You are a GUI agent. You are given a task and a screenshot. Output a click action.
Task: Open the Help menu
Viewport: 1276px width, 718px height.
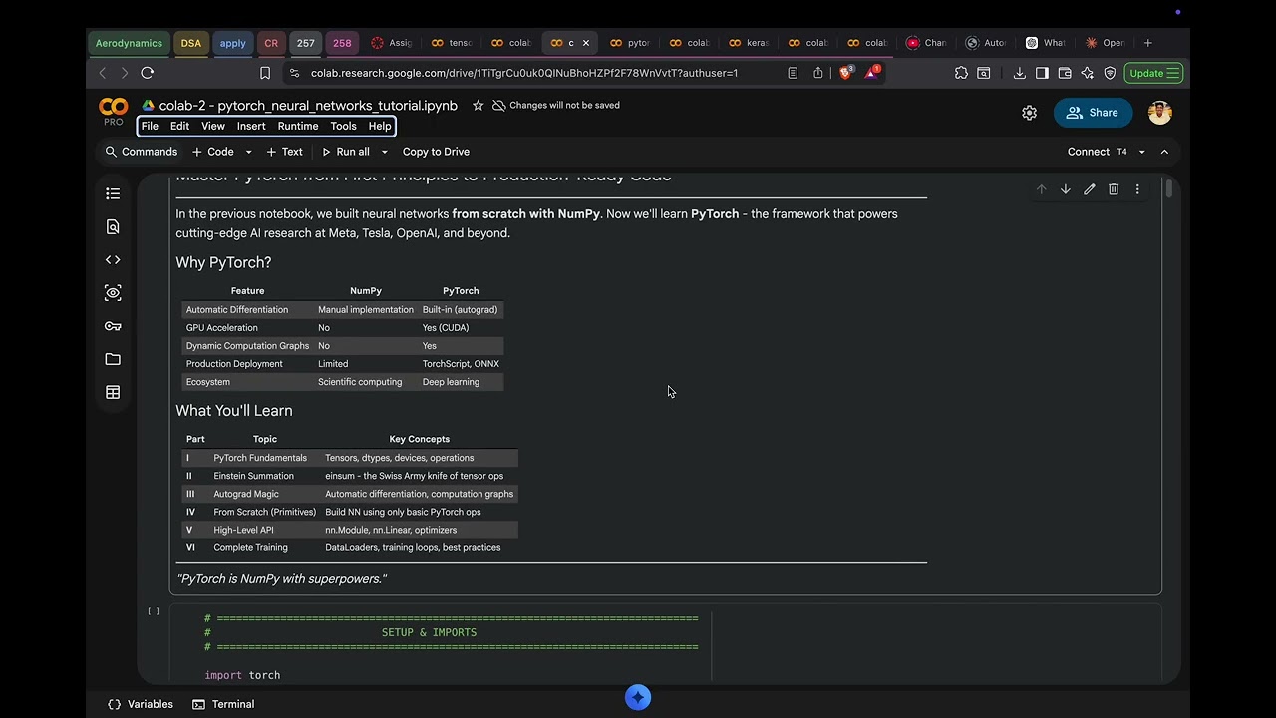380,126
